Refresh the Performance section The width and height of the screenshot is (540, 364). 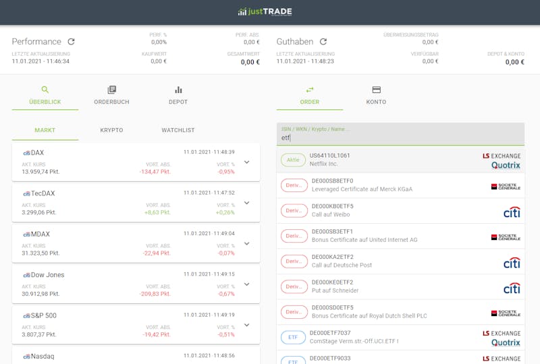pyautogui.click(x=72, y=42)
